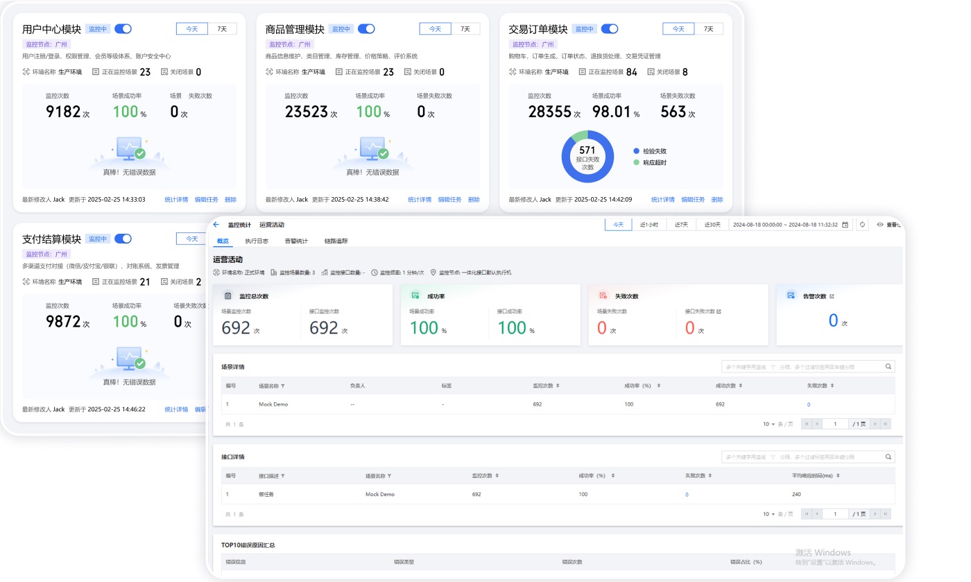This screenshot has width=971, height=582.
Task: Click the 成功率 card icon
Action: (415, 296)
